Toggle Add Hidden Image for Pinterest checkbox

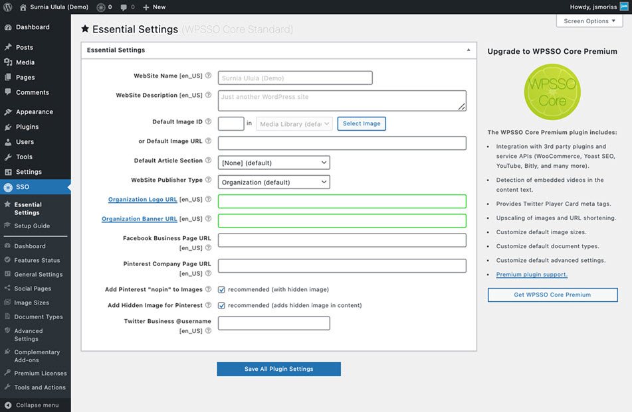(221, 305)
